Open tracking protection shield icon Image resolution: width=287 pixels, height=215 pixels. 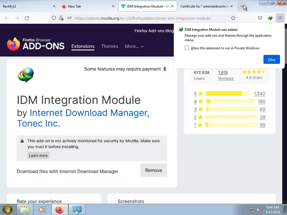click(x=54, y=18)
